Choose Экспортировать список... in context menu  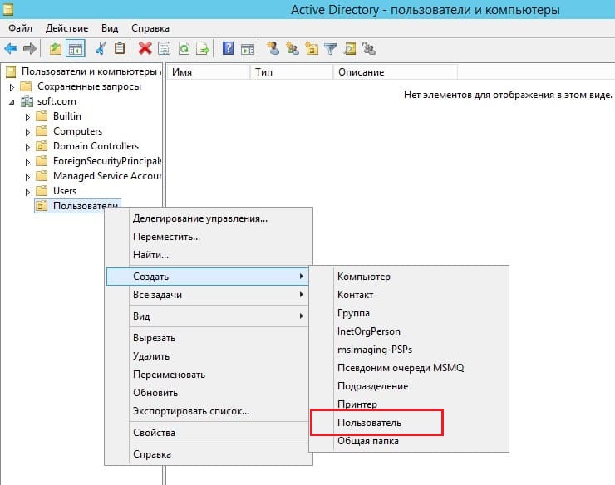click(208, 411)
